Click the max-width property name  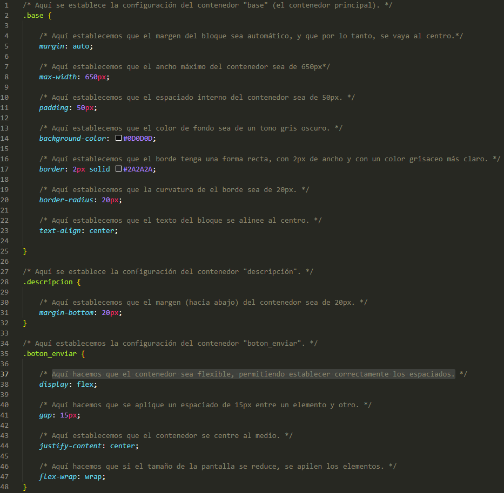click(58, 77)
